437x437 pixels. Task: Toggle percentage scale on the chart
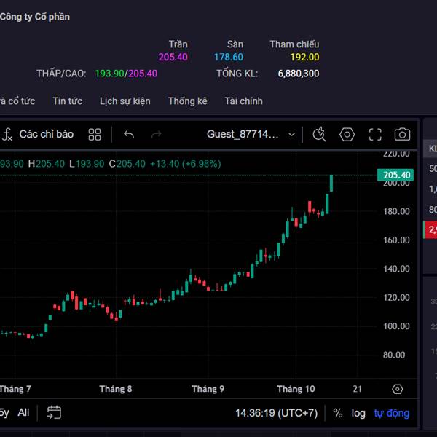(338, 413)
